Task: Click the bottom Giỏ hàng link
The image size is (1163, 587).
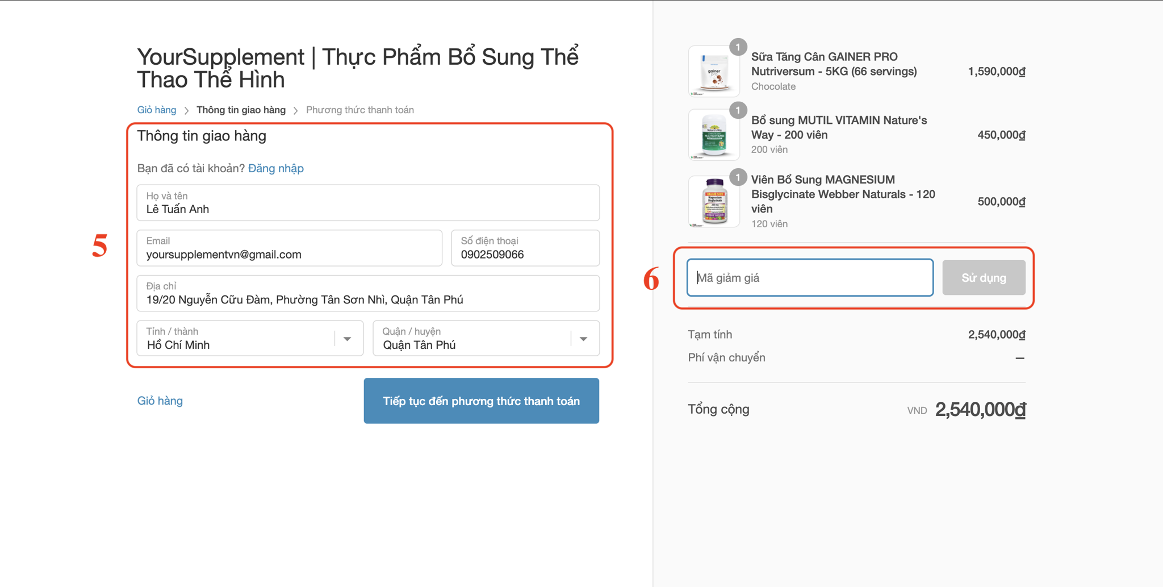Action: point(160,401)
